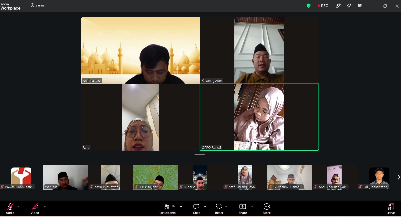The height and width of the screenshot is (217, 401).
Task: Open the Chat panel
Action: pyautogui.click(x=196, y=209)
